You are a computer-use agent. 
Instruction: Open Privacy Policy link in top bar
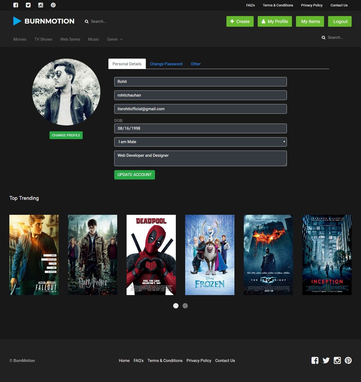(x=312, y=5)
